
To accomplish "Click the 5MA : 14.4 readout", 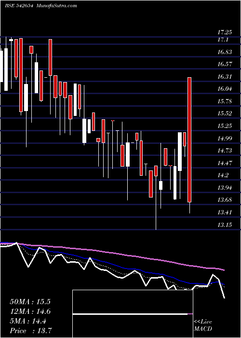I will (x=28, y=321).
